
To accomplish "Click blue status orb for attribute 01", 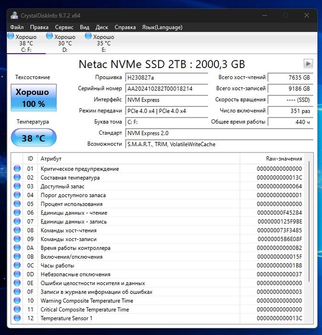I will click(x=17, y=169).
